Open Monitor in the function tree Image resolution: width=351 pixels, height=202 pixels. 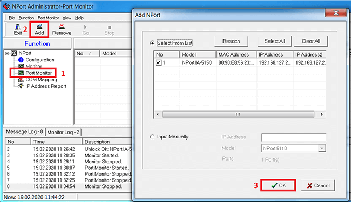click(x=33, y=66)
